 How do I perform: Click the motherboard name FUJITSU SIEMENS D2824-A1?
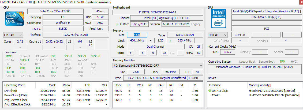pos(158,12)
